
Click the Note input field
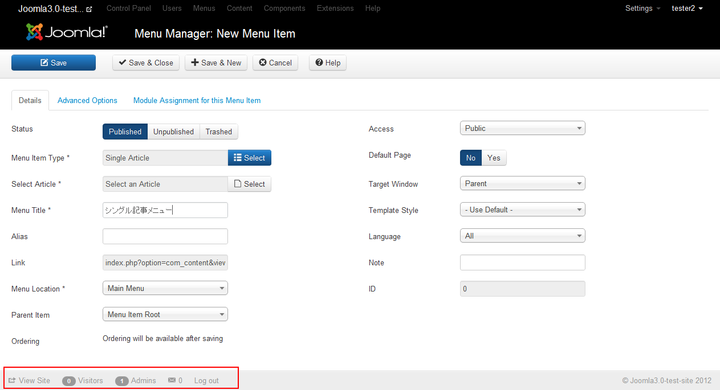click(523, 262)
